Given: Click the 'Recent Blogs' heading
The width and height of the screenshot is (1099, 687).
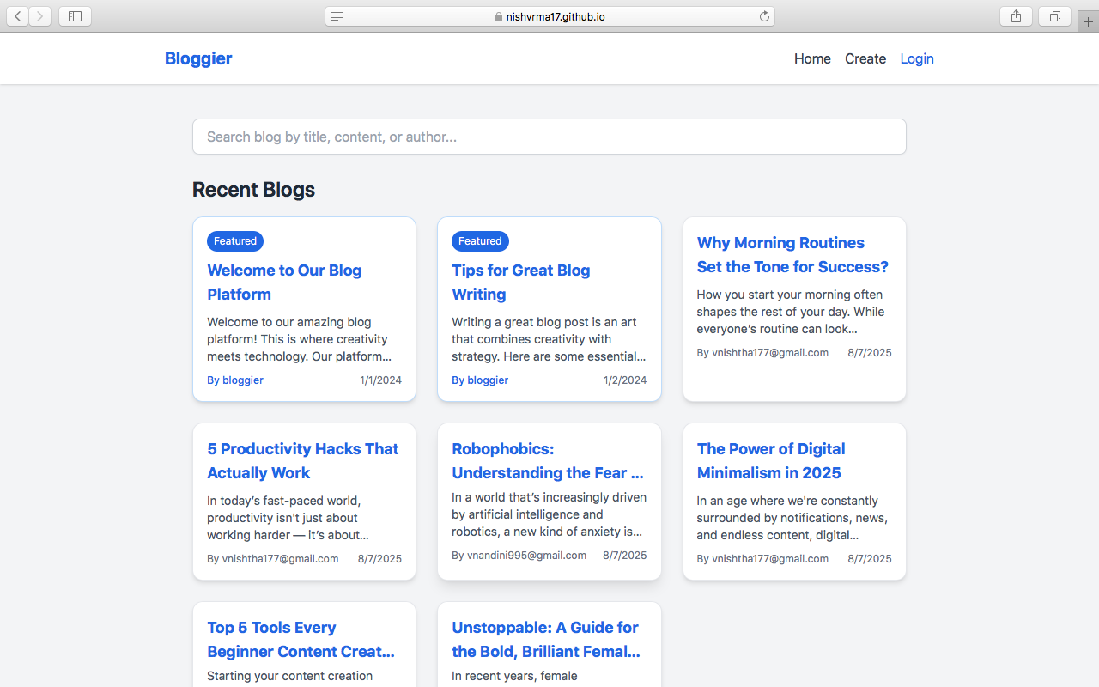Looking at the screenshot, I should click(x=253, y=190).
